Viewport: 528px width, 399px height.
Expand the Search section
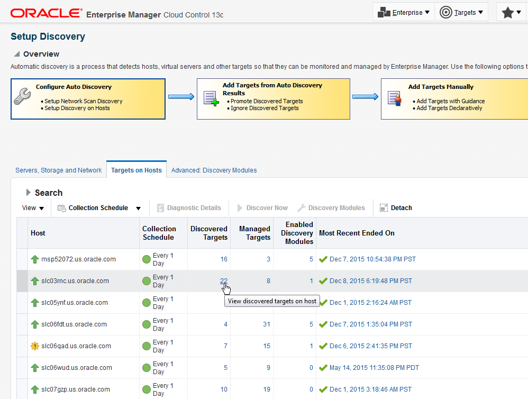[x=28, y=192]
